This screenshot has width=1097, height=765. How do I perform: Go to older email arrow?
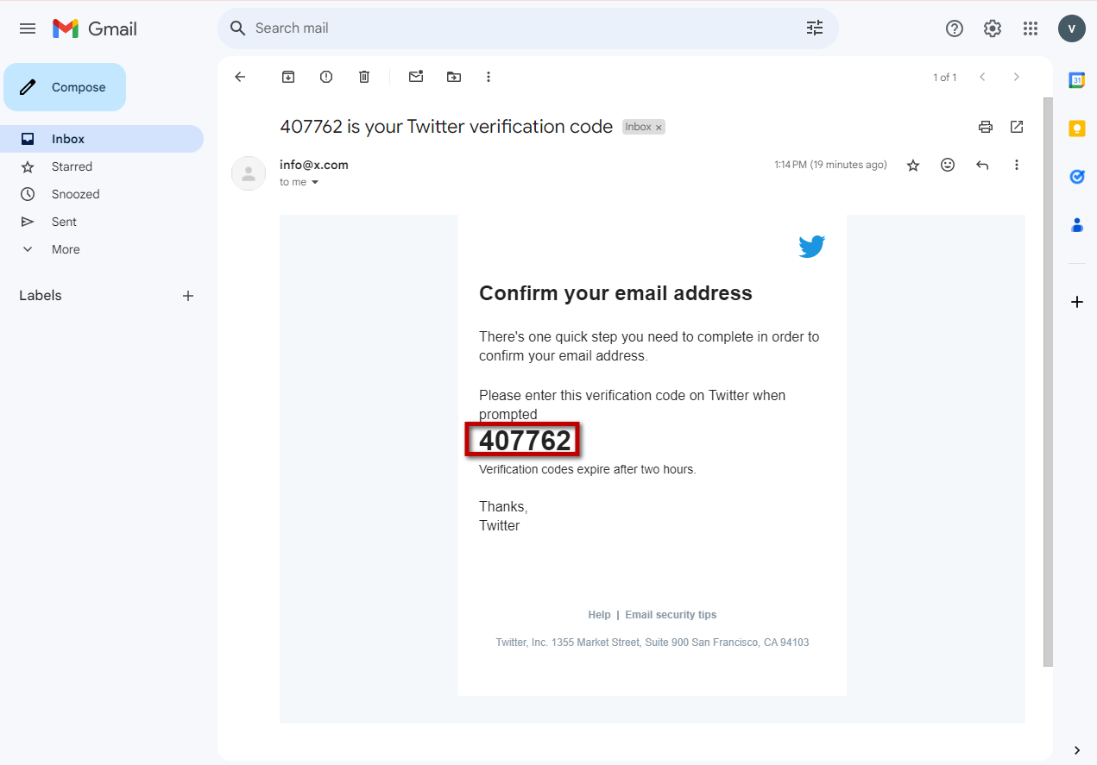click(1017, 77)
